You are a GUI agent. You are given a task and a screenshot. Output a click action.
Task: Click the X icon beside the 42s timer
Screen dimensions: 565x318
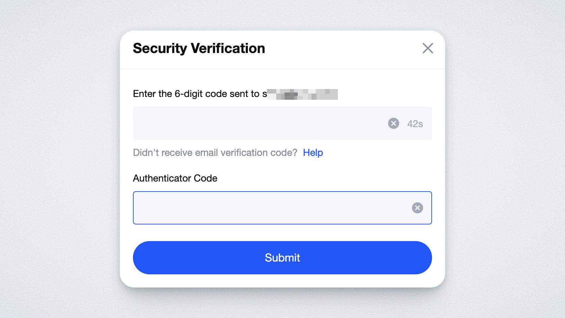(x=394, y=123)
